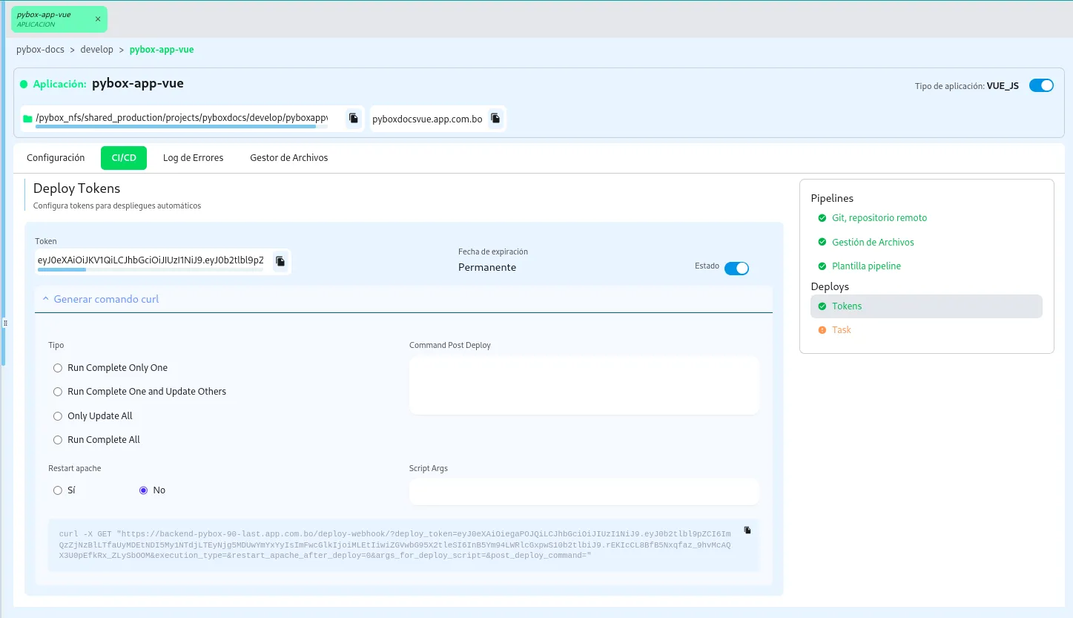Collapse the Generar comando curl section

(x=403, y=300)
